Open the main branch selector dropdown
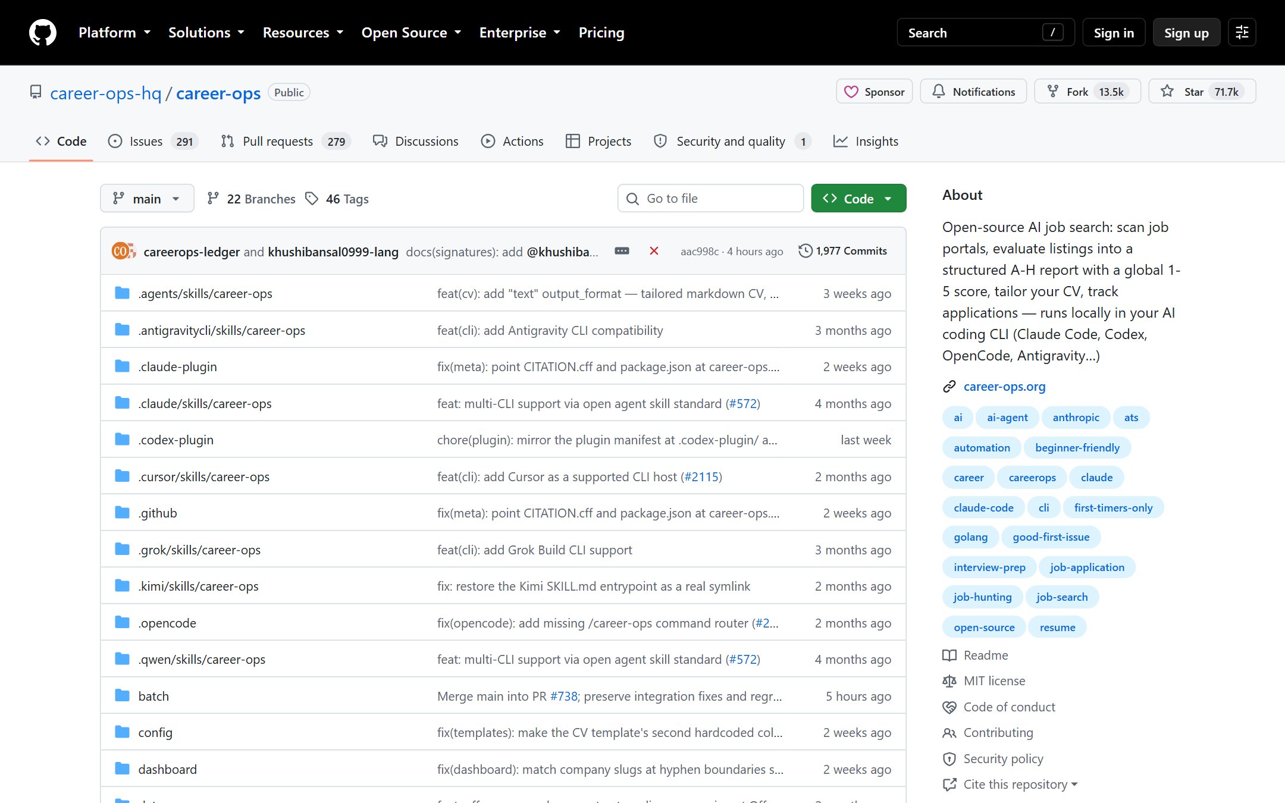The height and width of the screenshot is (803, 1285). [x=147, y=198]
